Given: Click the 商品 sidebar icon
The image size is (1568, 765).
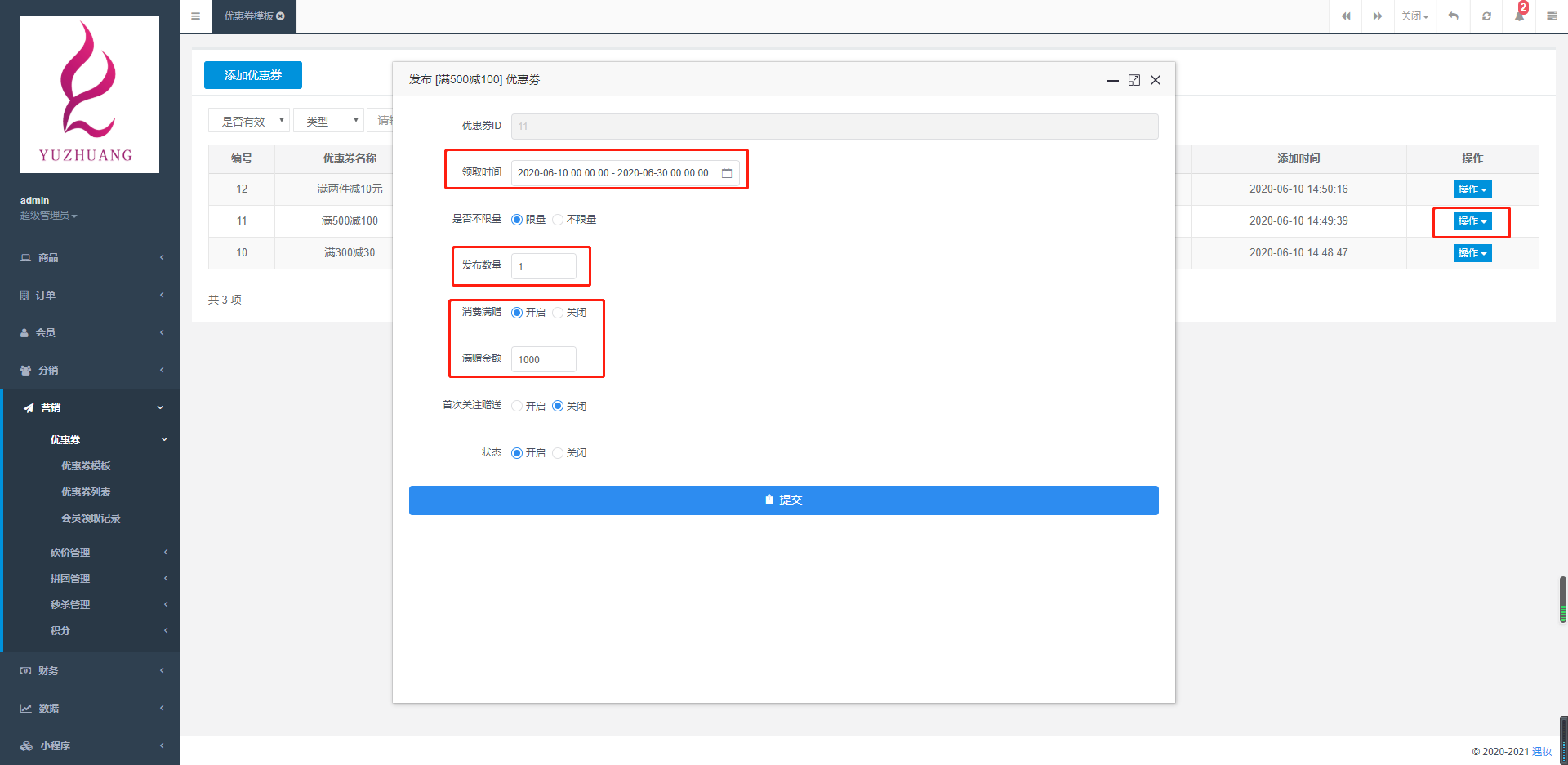Looking at the screenshot, I should tap(25, 258).
